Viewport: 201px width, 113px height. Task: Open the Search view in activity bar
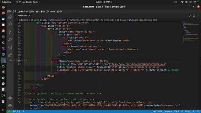[x=10, y=24]
